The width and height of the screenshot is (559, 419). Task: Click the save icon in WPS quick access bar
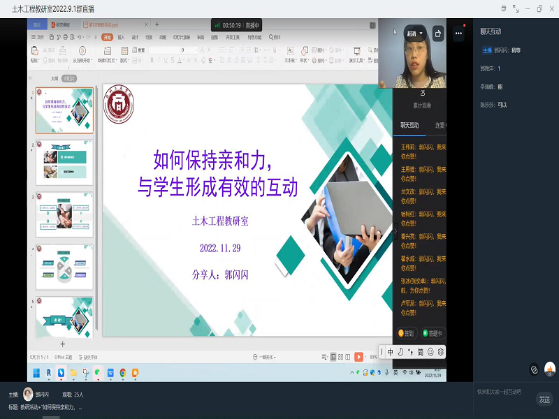(x=52, y=37)
